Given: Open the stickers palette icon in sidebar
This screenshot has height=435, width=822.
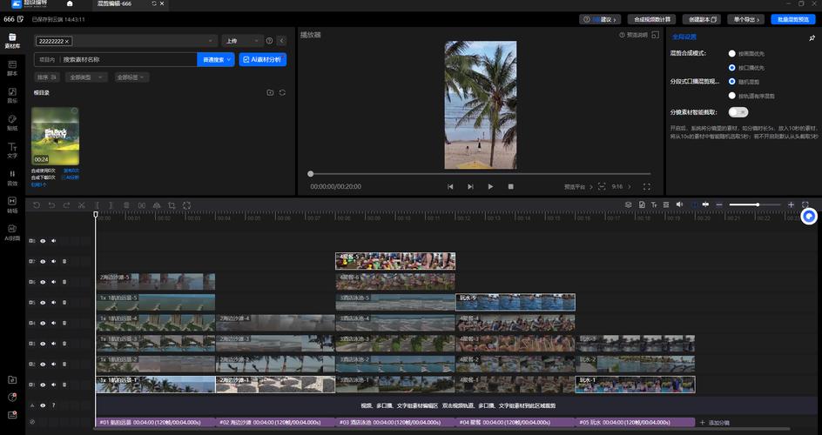Looking at the screenshot, I should (x=12, y=123).
